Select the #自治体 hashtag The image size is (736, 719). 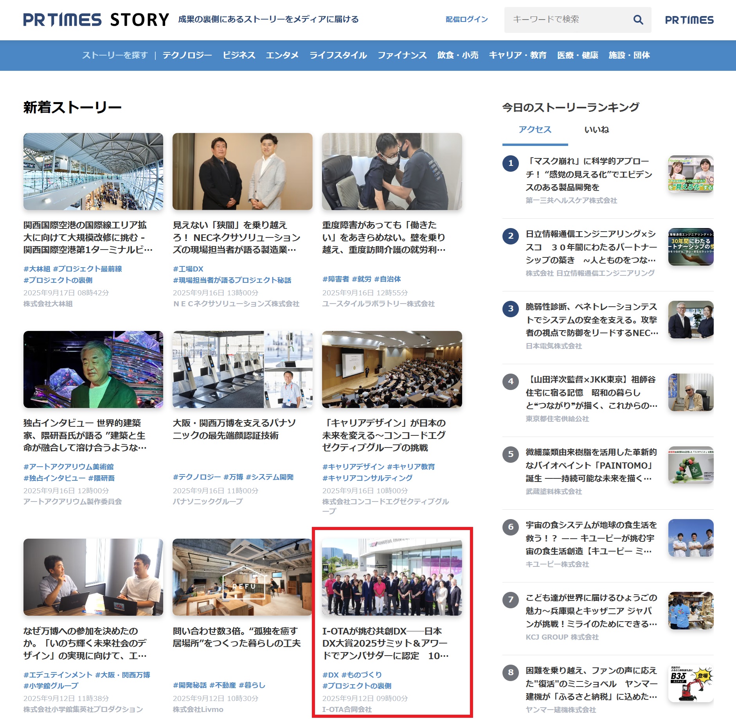click(x=387, y=279)
